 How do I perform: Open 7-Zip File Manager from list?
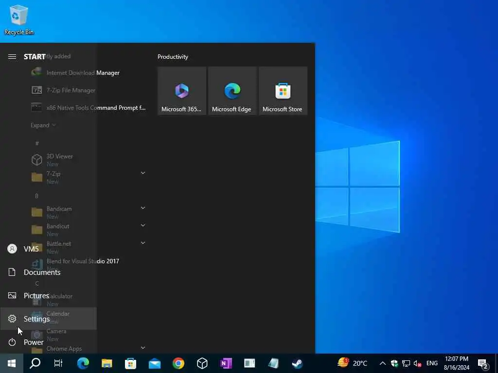coord(89,90)
